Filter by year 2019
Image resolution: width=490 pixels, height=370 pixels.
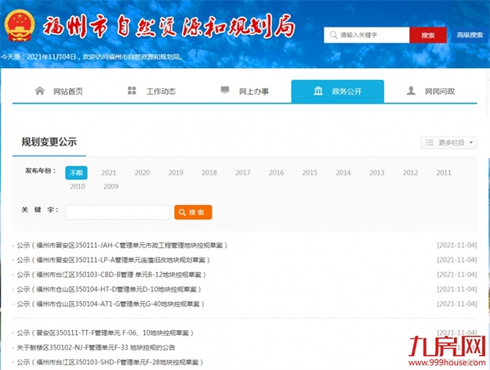click(x=176, y=173)
